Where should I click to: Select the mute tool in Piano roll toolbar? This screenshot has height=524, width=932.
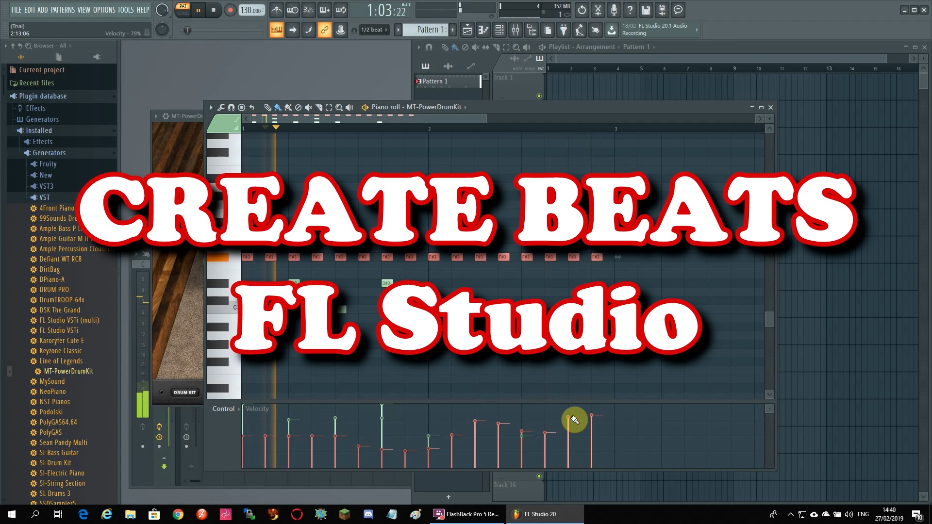[309, 107]
